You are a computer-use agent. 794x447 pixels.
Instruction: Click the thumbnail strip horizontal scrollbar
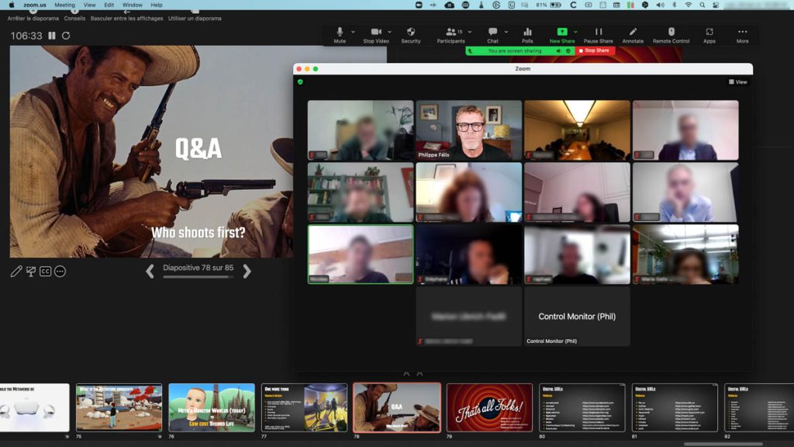(x=723, y=444)
